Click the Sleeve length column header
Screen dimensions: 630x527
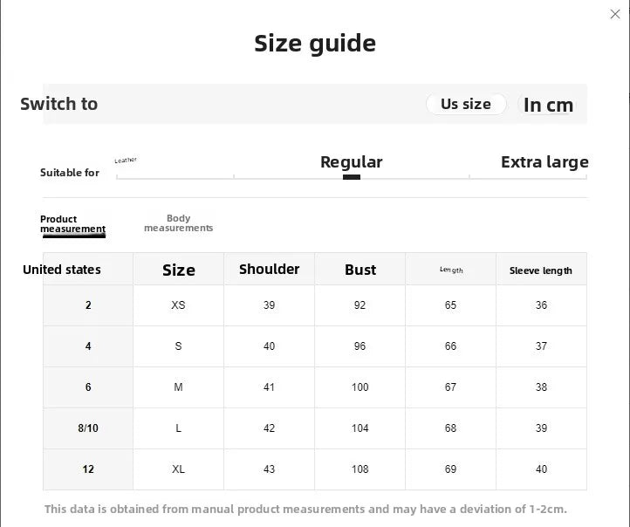pyautogui.click(x=541, y=269)
